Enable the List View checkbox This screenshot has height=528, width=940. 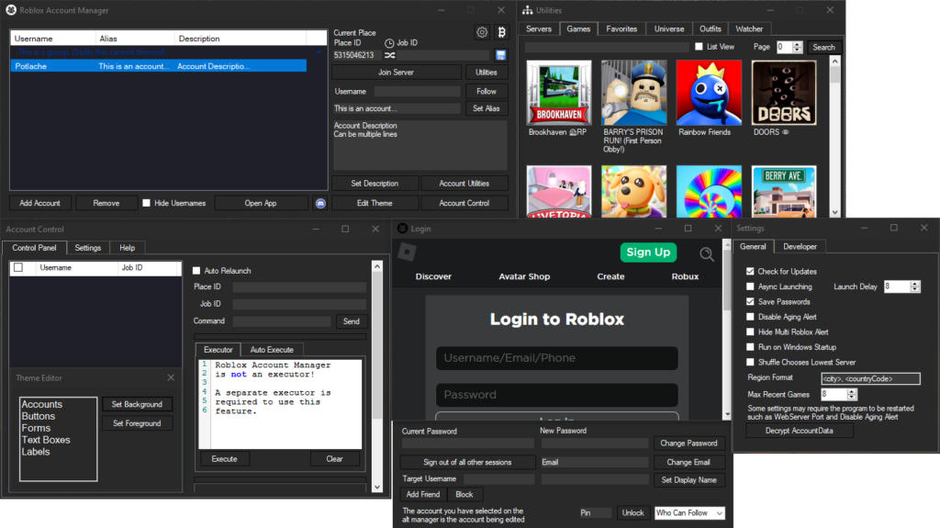point(699,46)
